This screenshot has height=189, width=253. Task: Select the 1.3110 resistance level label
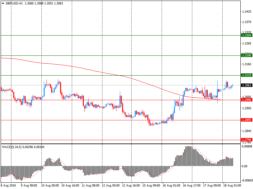(x=247, y=75)
